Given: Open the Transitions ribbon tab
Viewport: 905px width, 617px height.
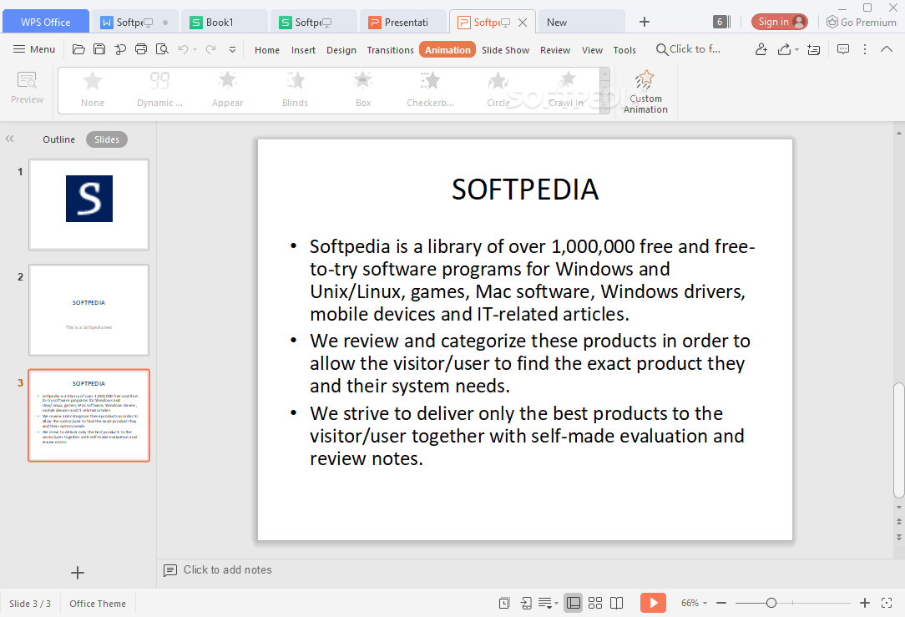Looking at the screenshot, I should click(x=390, y=50).
